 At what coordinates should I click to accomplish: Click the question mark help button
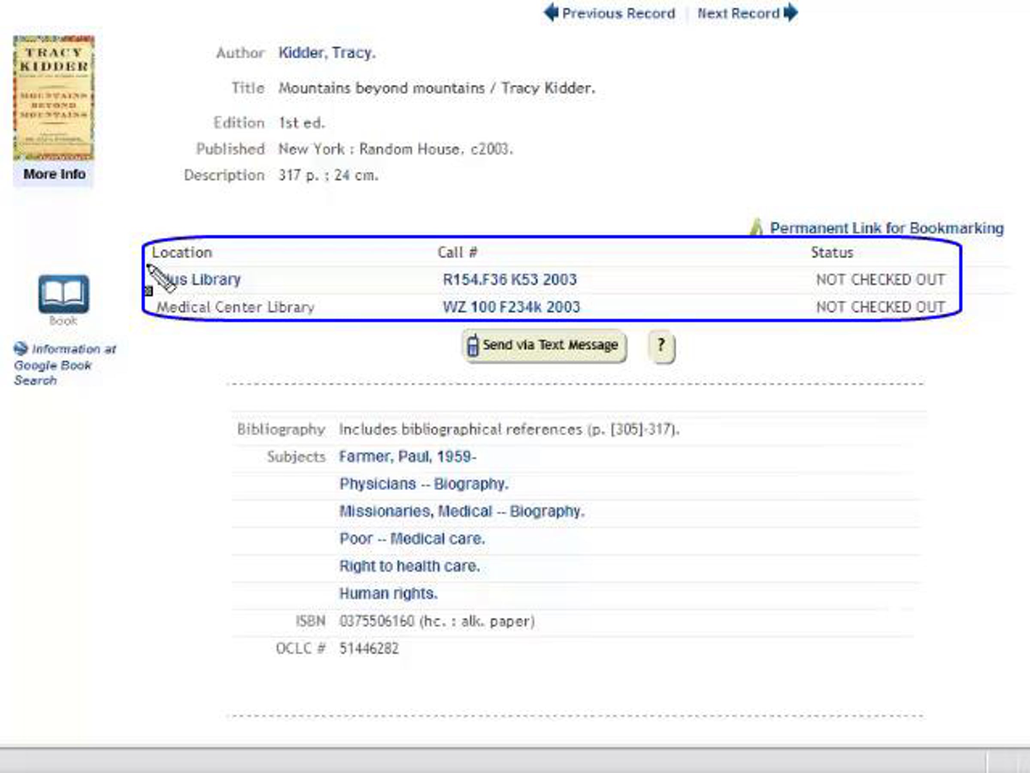[661, 346]
